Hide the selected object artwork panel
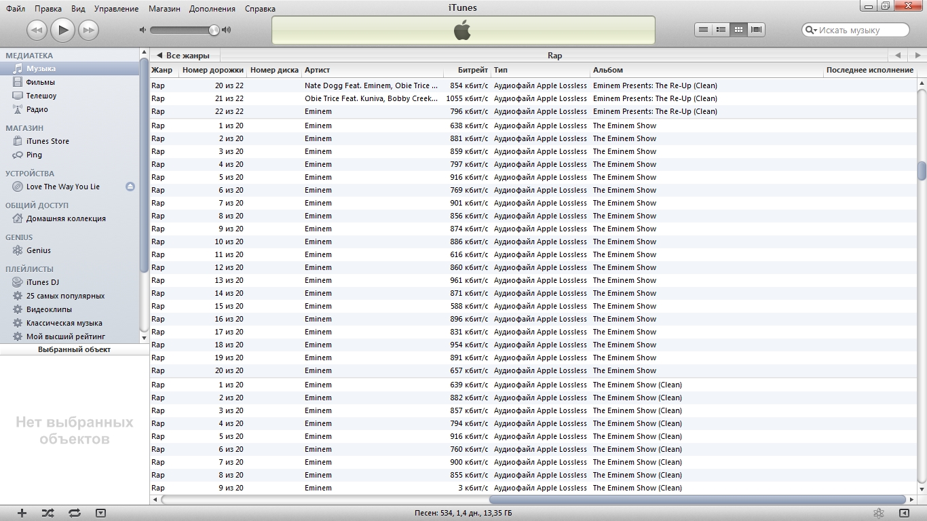Image resolution: width=927 pixels, height=521 pixels. click(101, 514)
